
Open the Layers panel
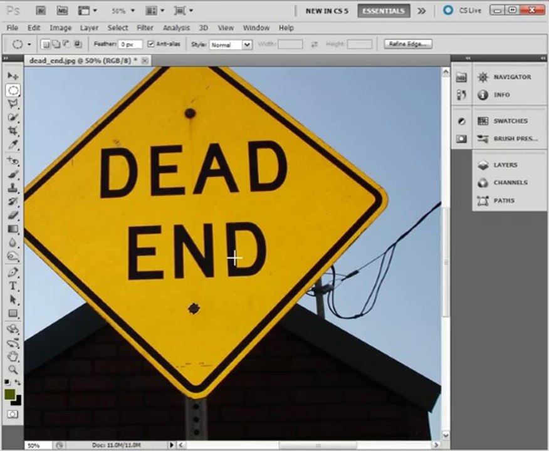click(x=505, y=165)
